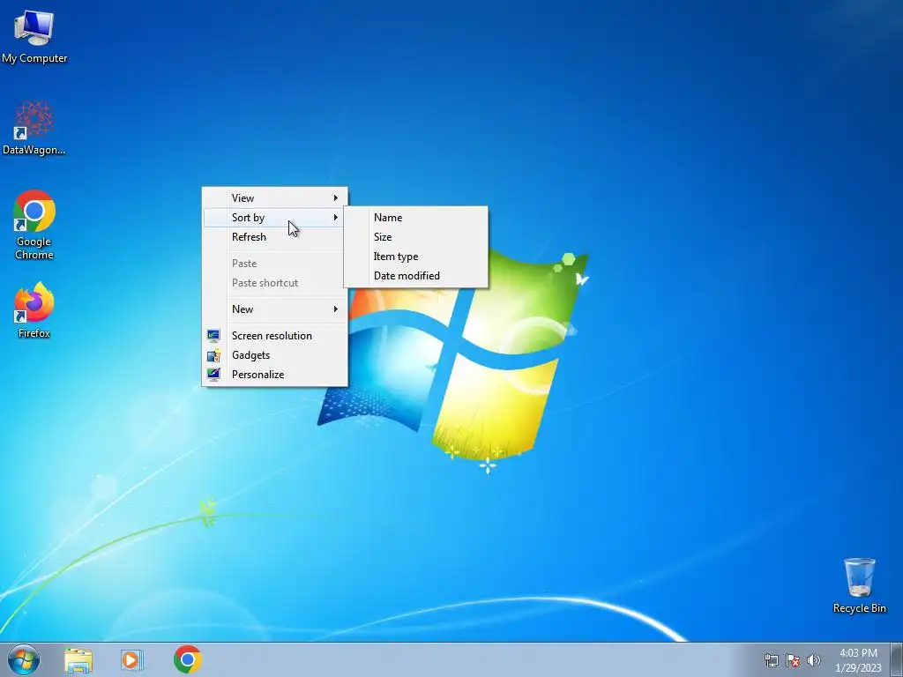903x677 pixels.
Task: Open the volume speaker tray icon
Action: [x=814, y=660]
